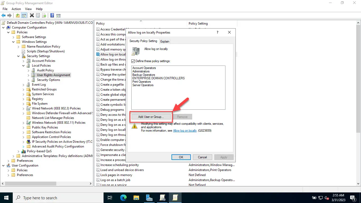
Task: Open the Action menu
Action: coord(16,9)
